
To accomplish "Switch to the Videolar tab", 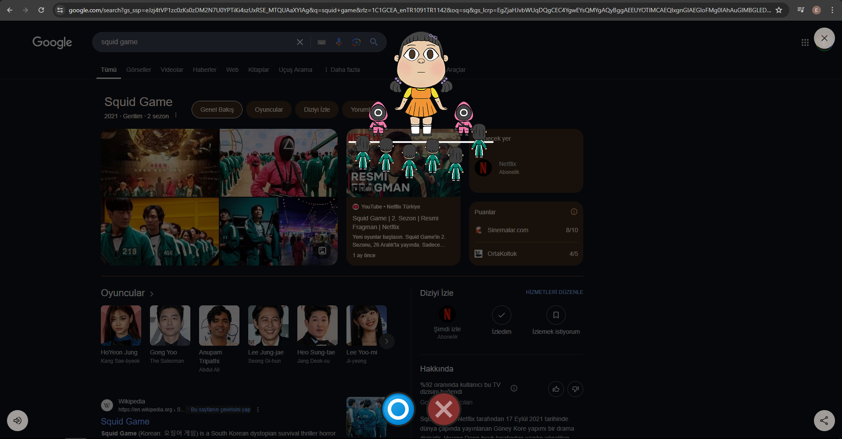I will pyautogui.click(x=172, y=70).
